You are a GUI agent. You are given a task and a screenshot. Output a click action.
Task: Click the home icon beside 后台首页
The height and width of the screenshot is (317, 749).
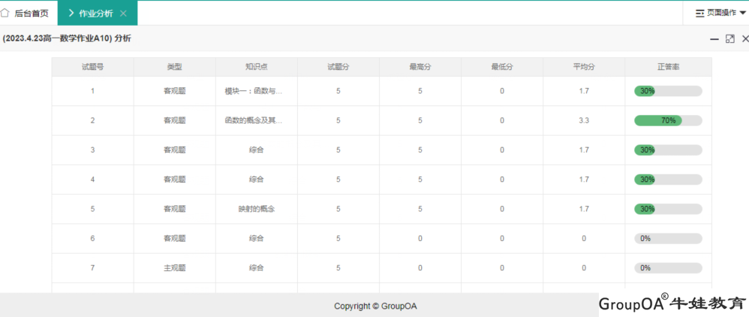5,13
